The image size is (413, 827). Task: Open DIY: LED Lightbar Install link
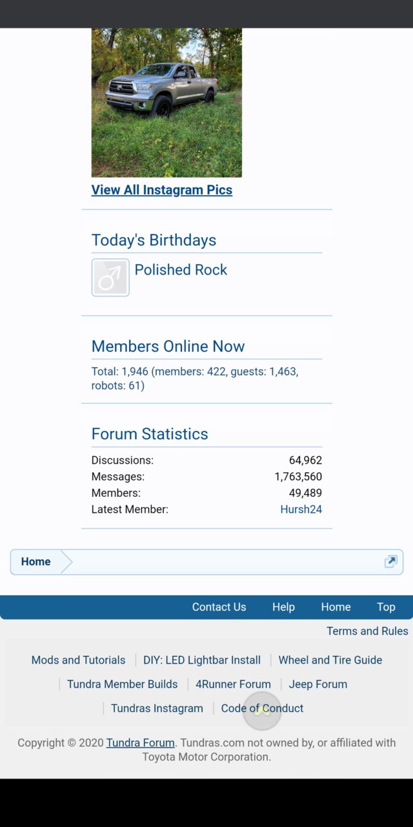(x=202, y=660)
